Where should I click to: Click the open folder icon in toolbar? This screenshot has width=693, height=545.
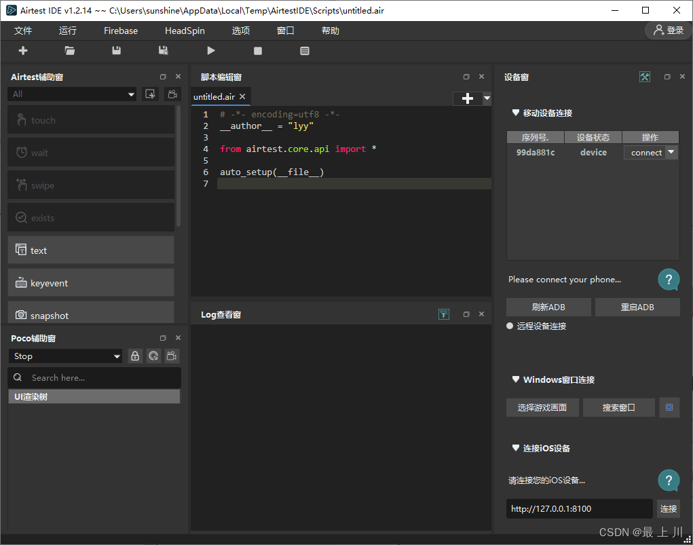tap(70, 51)
